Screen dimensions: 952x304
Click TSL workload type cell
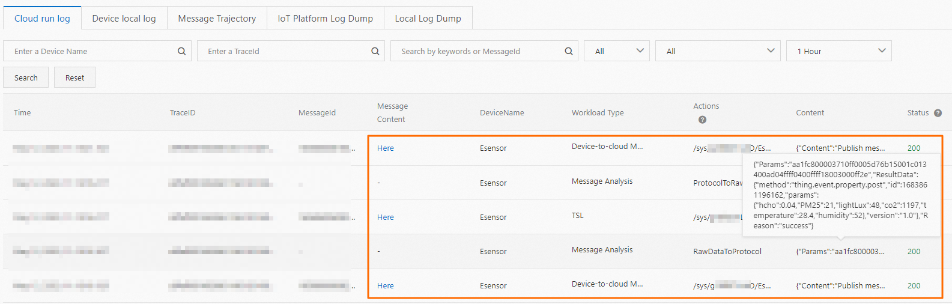(577, 216)
